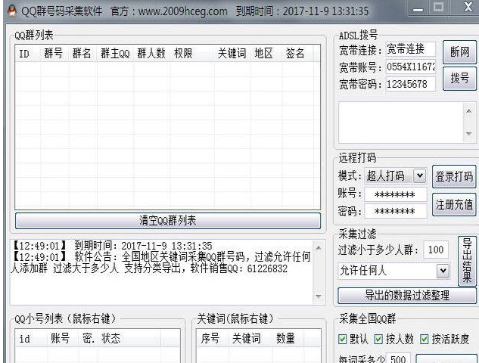Expand the 允许任何人 dropdown

[443, 271]
